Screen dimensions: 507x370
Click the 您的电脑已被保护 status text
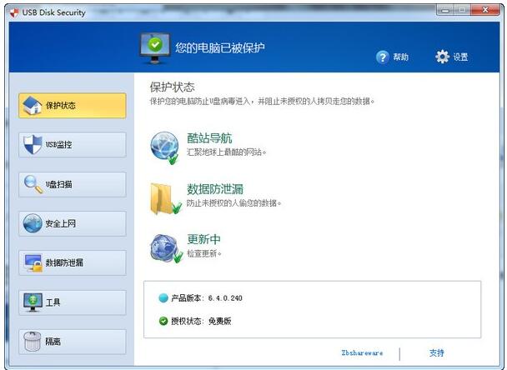point(220,47)
